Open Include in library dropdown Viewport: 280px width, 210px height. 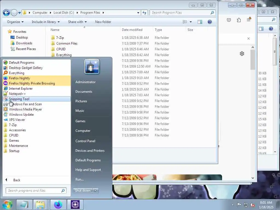[46, 22]
